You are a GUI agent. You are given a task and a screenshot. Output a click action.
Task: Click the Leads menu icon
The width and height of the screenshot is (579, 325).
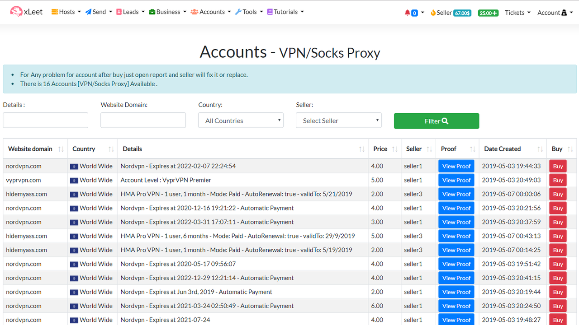pos(119,12)
